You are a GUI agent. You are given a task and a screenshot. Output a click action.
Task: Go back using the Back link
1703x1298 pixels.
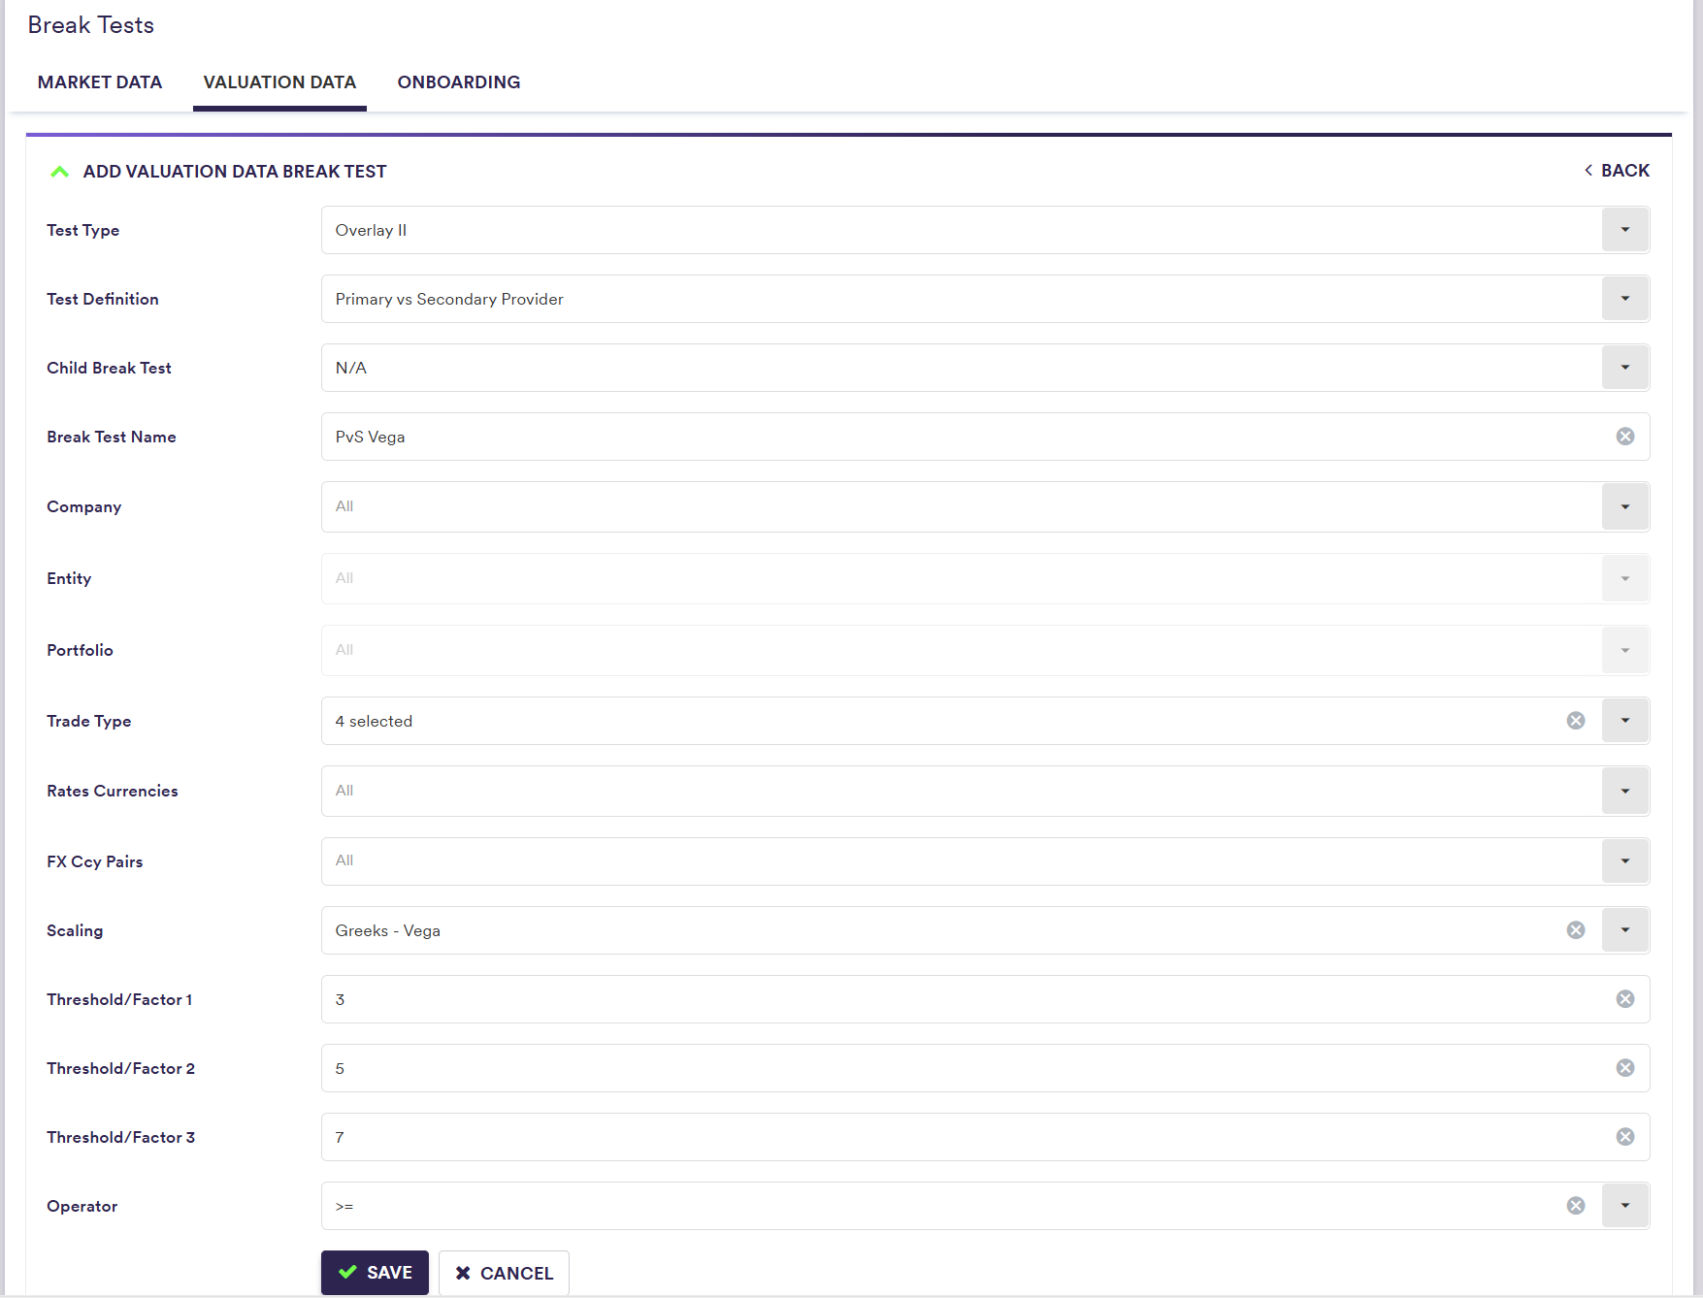pos(1617,171)
